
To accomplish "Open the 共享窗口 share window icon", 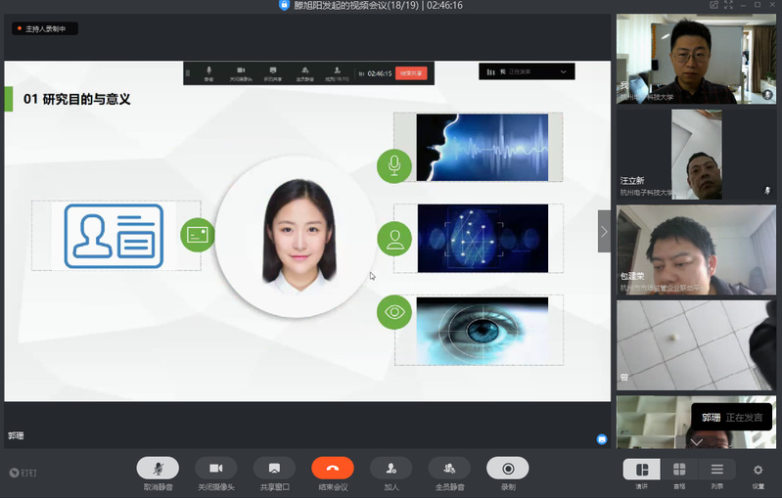I will coord(274,468).
